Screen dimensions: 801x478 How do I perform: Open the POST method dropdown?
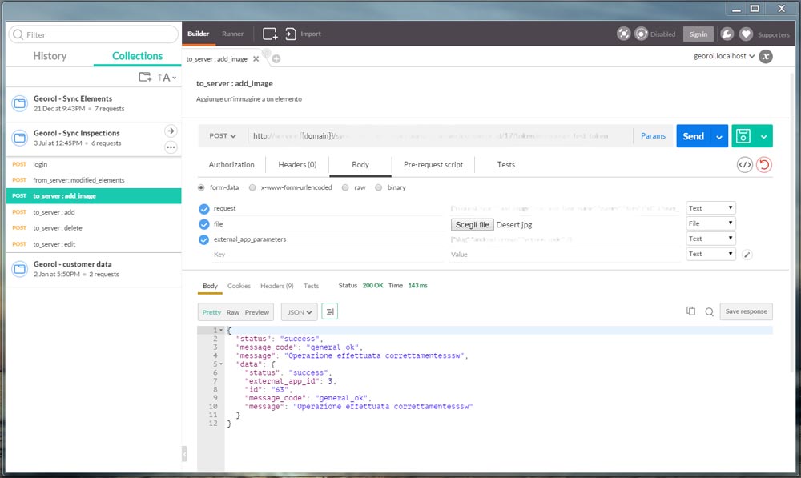(222, 136)
